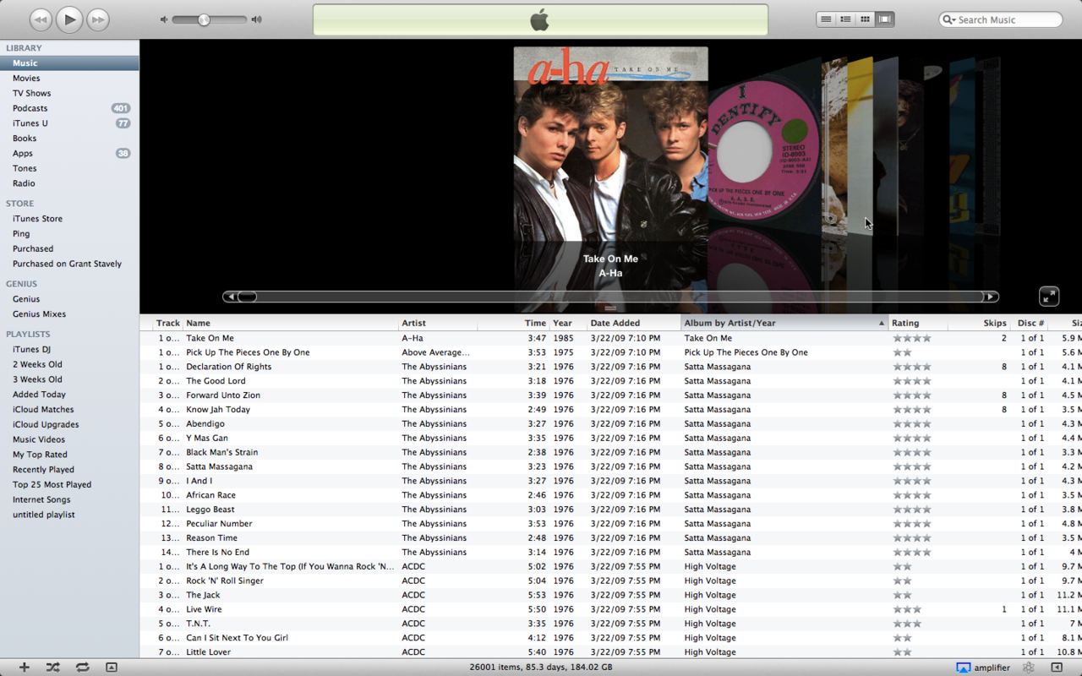Skip ahead with the Next track button
The width and height of the screenshot is (1082, 676).
coord(98,19)
